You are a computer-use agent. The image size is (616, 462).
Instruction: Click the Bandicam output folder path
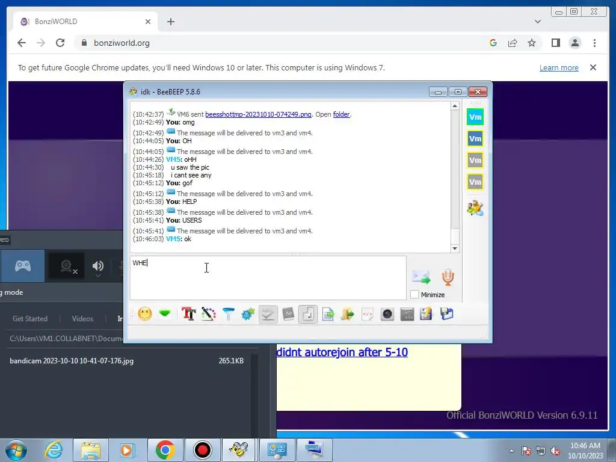[66, 338]
